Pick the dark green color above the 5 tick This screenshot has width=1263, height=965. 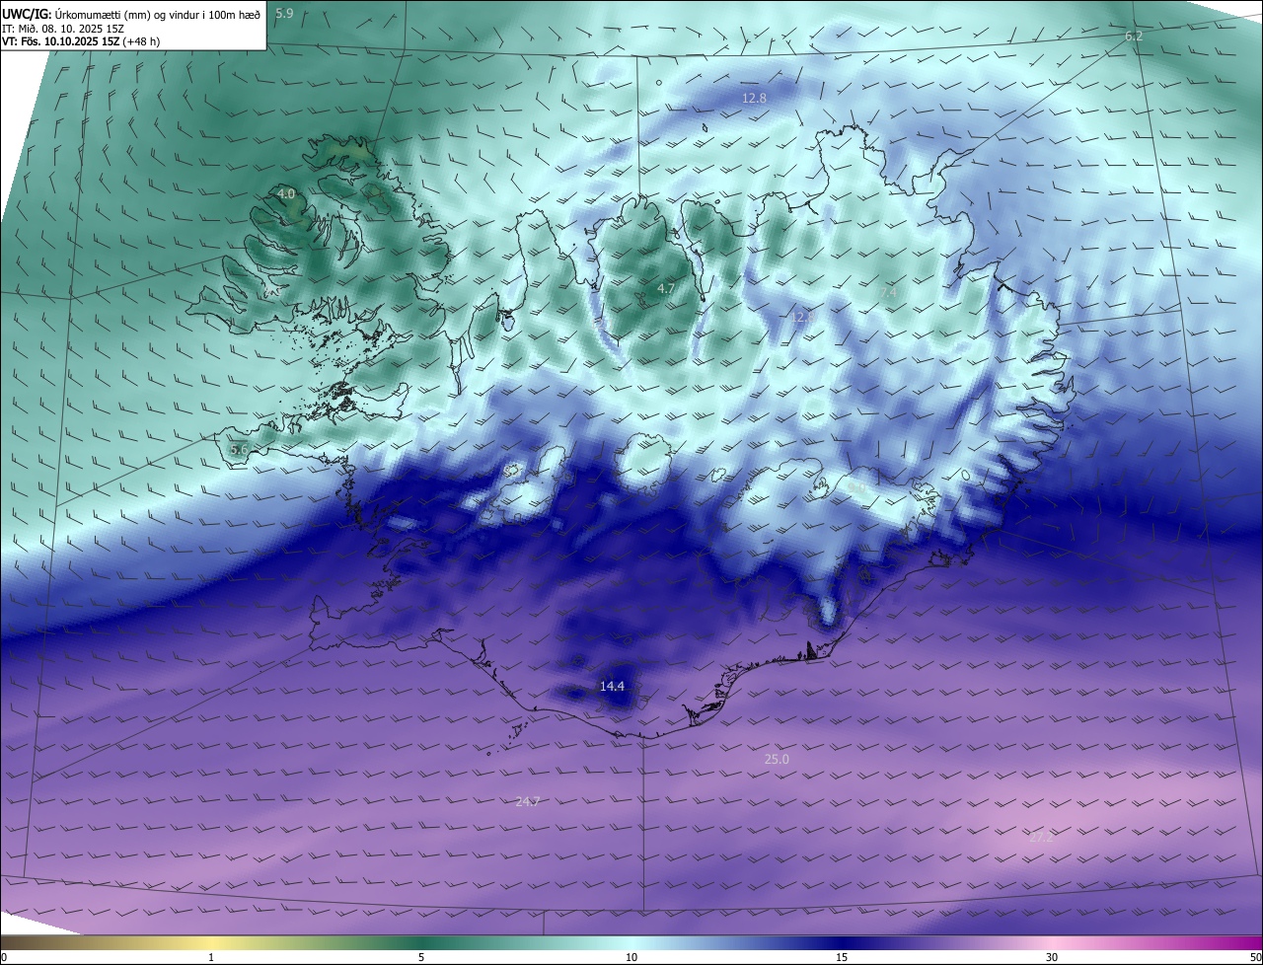point(421,942)
